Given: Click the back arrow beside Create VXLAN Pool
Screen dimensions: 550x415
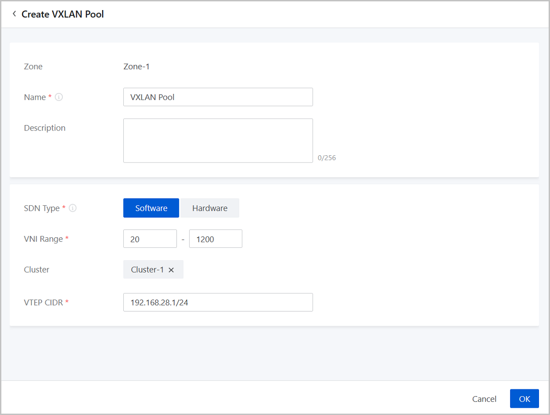Looking at the screenshot, I should click(x=14, y=14).
